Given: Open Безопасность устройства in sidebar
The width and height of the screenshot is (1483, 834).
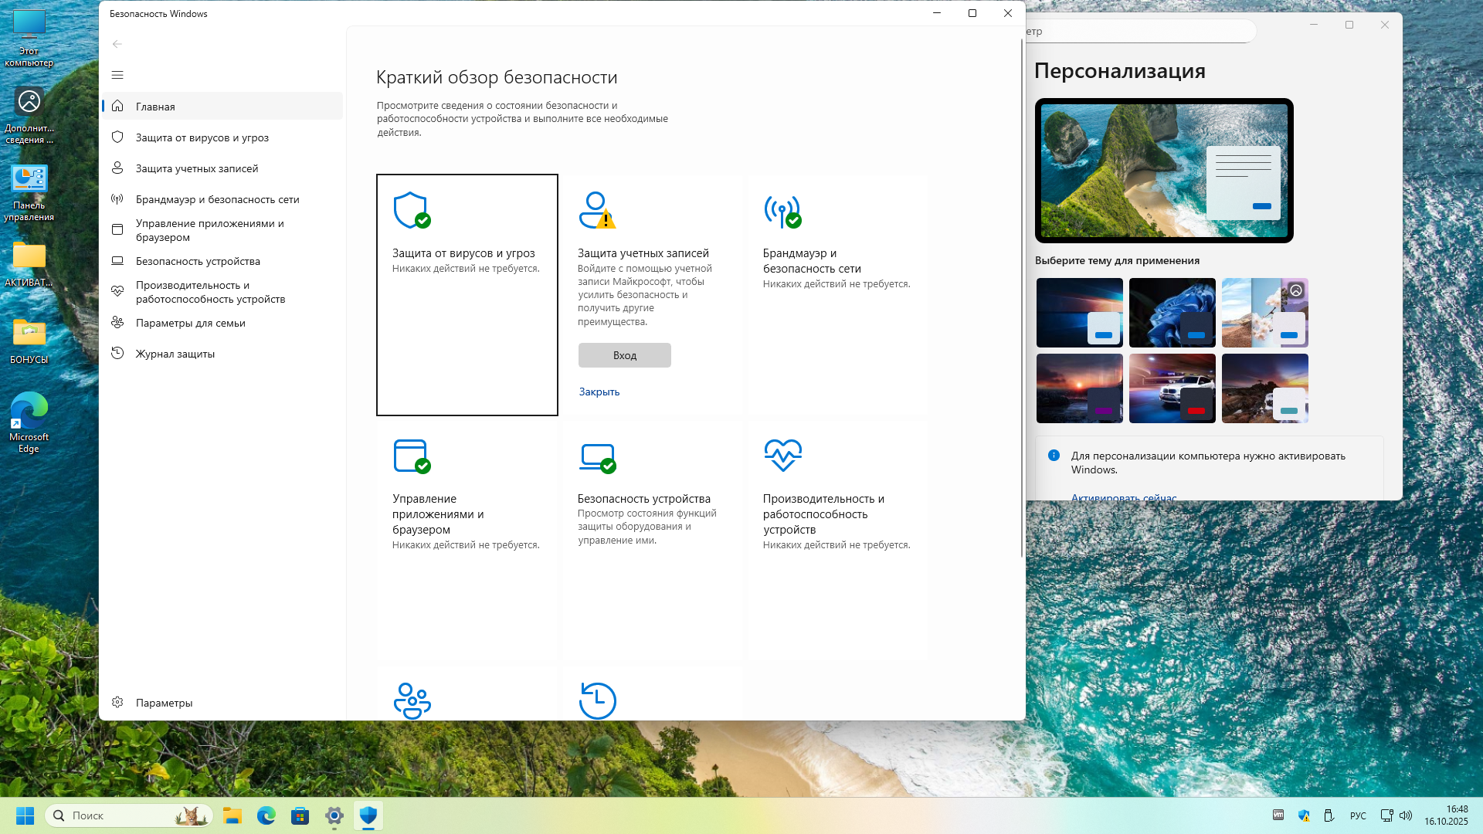Looking at the screenshot, I should tap(198, 261).
